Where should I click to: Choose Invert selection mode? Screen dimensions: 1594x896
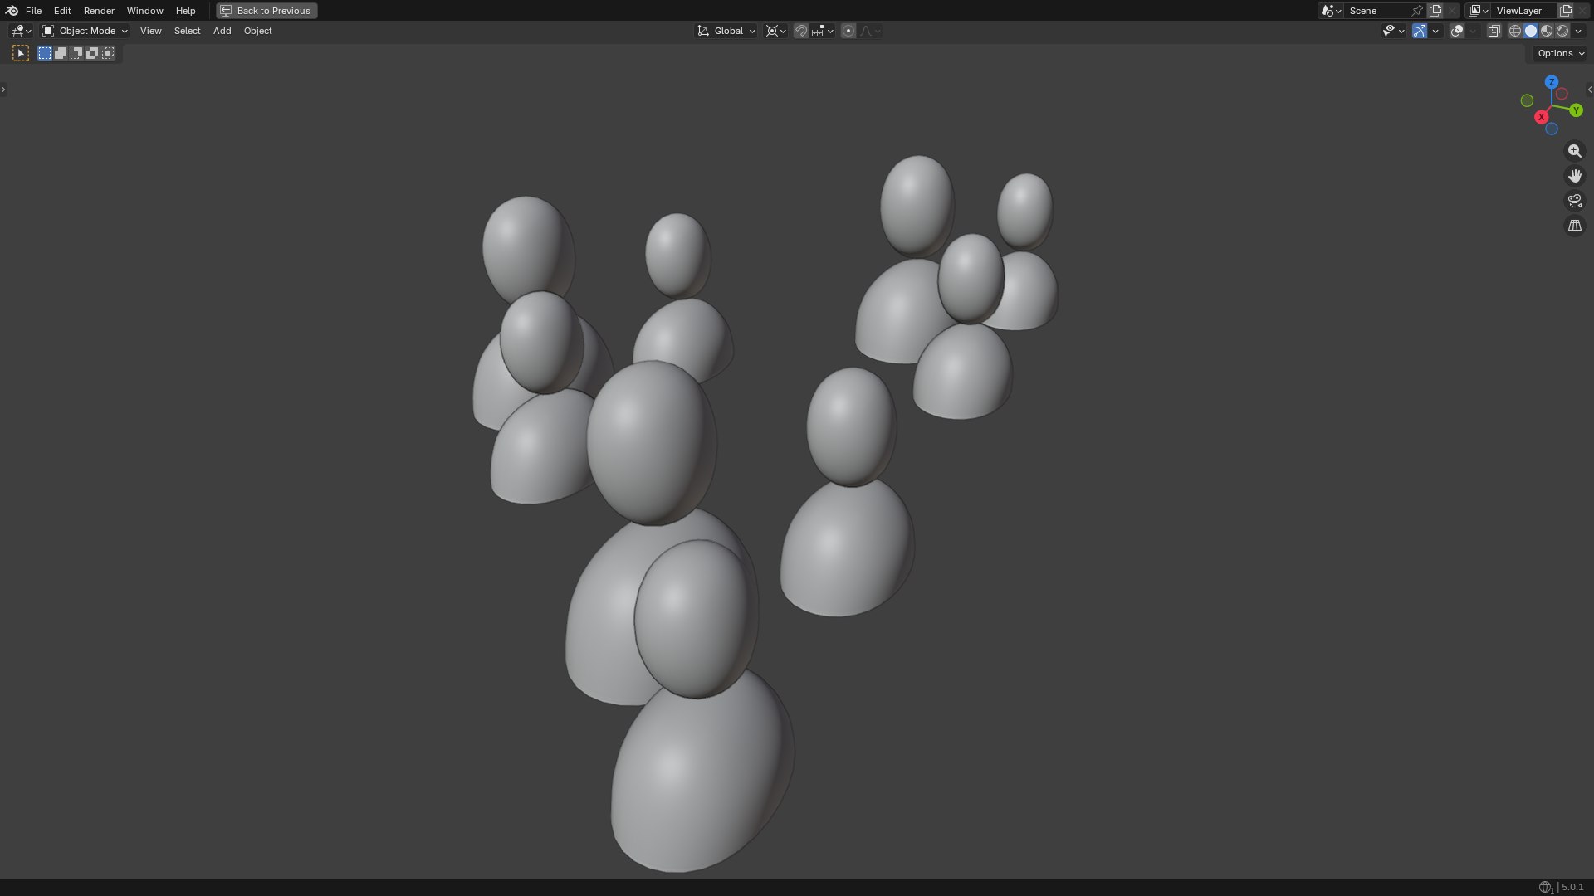click(92, 53)
